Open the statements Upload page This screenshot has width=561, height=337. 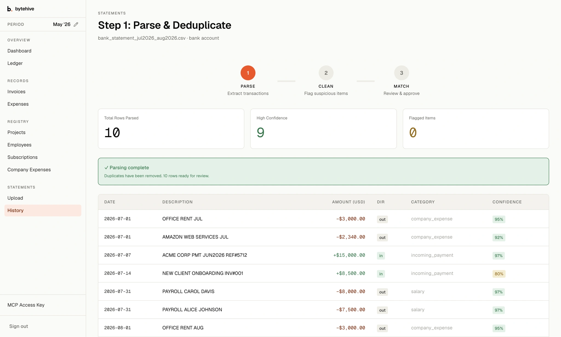[x=15, y=198]
